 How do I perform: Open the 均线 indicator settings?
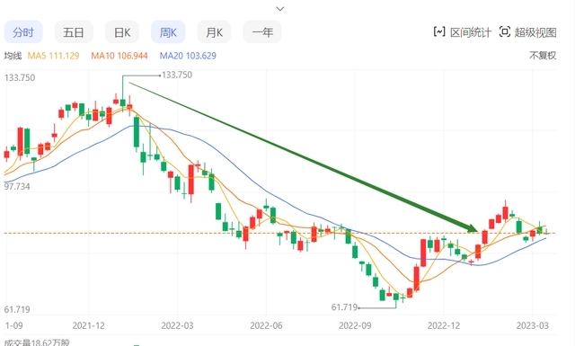(x=13, y=56)
